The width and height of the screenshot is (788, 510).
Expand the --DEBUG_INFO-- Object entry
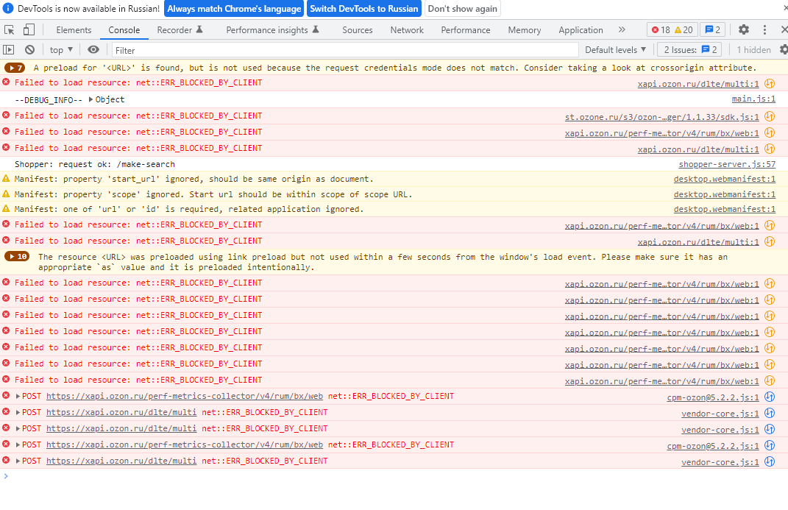(91, 99)
